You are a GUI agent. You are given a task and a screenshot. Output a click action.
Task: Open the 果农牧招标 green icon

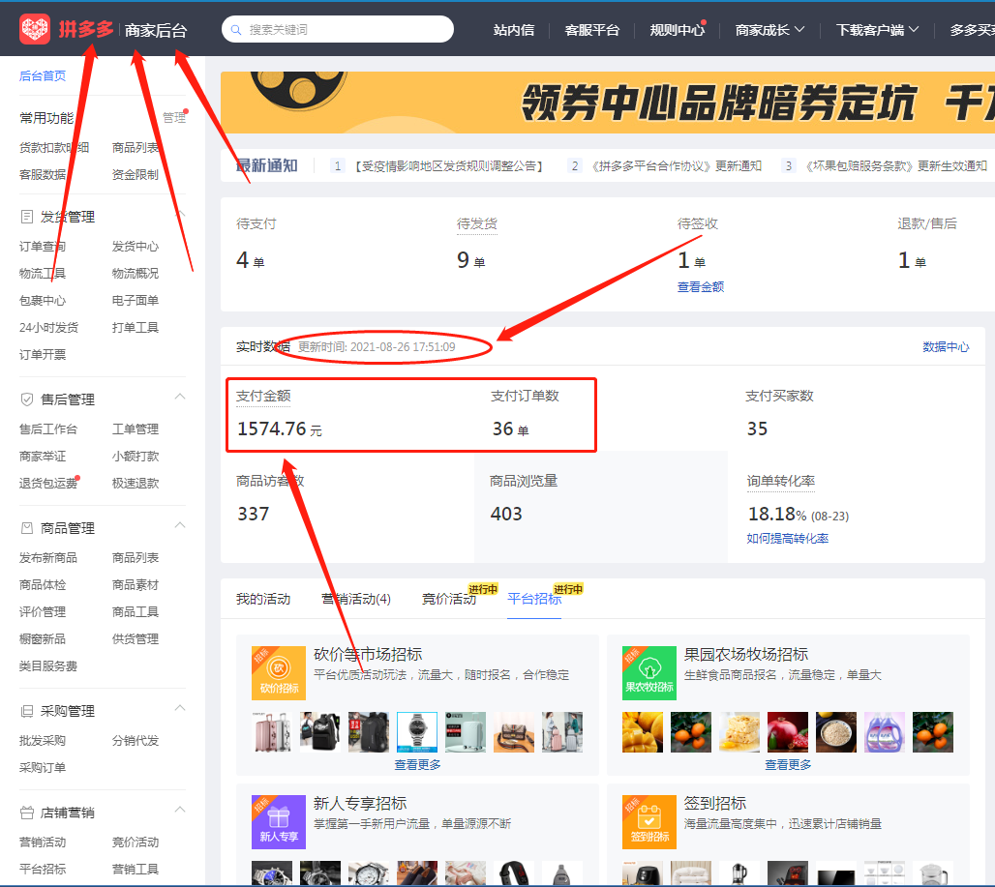[x=649, y=672]
